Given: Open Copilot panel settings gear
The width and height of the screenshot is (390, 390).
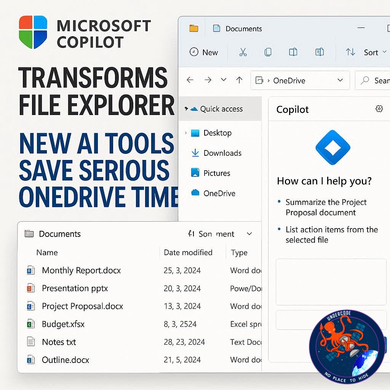Looking at the screenshot, I should coord(379,109).
